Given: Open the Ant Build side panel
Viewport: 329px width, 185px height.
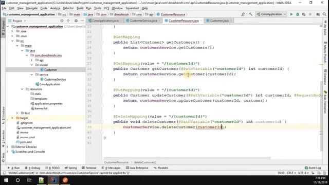Looking at the screenshot, I should (x=325, y=28).
